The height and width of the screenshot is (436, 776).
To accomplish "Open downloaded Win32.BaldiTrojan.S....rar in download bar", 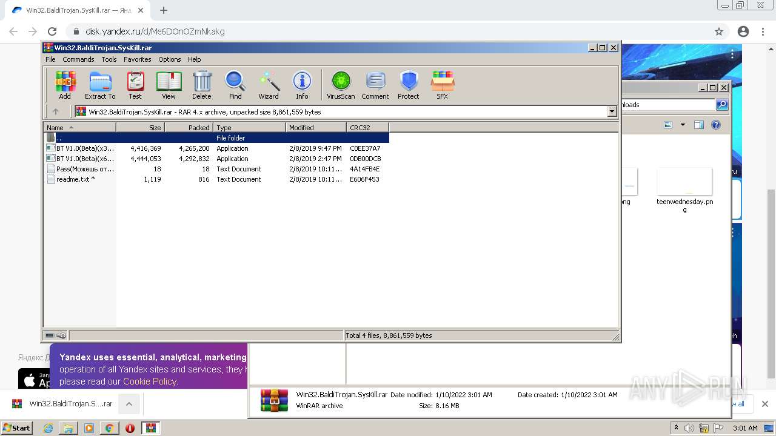I will (x=62, y=404).
